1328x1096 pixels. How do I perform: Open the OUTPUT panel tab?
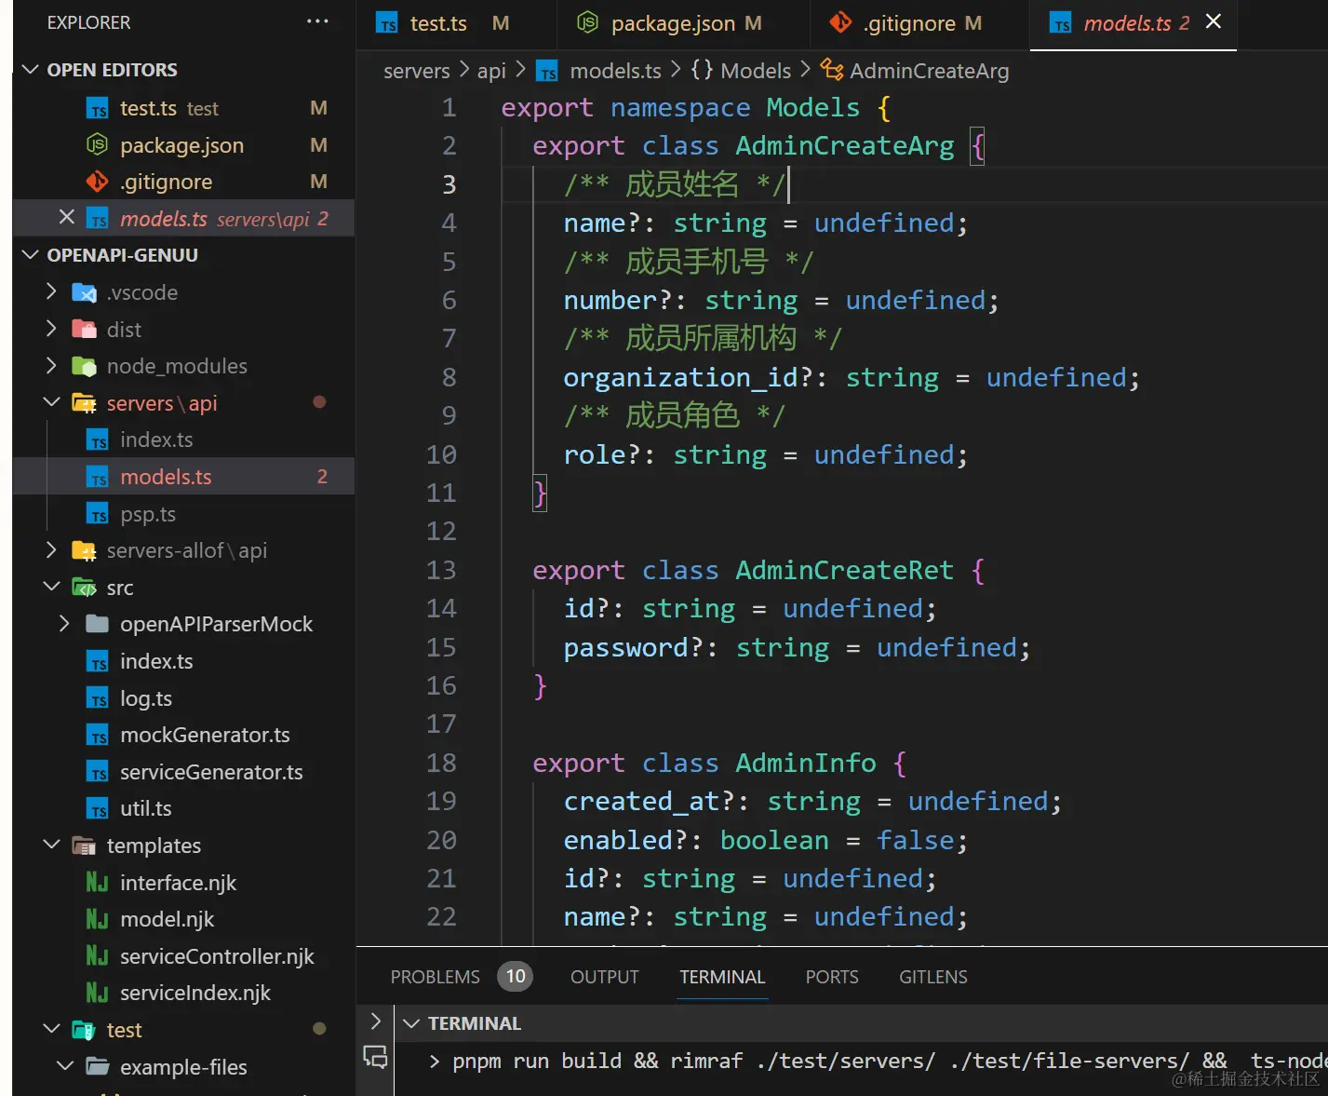(605, 977)
